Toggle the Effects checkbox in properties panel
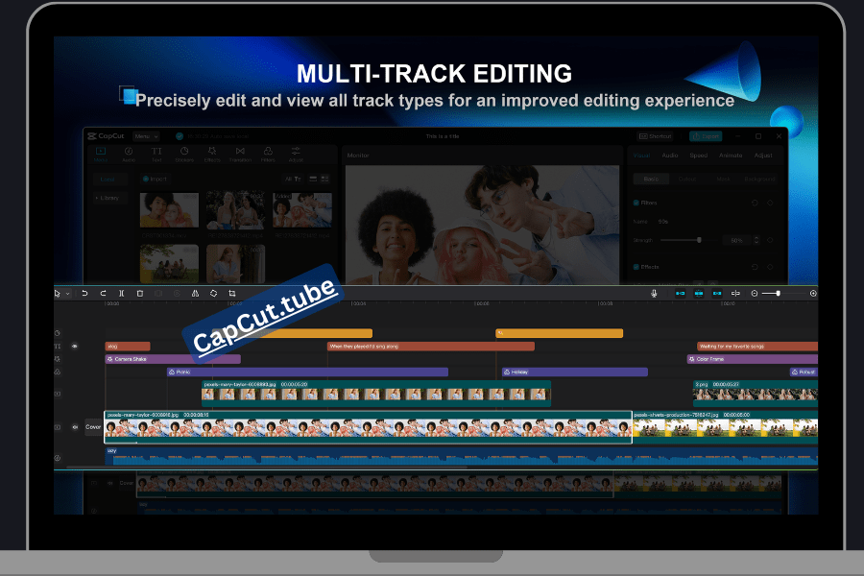This screenshot has height=576, width=864. click(x=636, y=267)
